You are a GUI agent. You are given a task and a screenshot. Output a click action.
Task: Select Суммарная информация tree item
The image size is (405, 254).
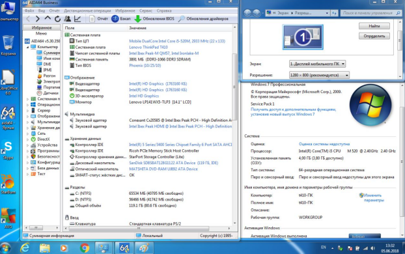[x=48, y=53]
